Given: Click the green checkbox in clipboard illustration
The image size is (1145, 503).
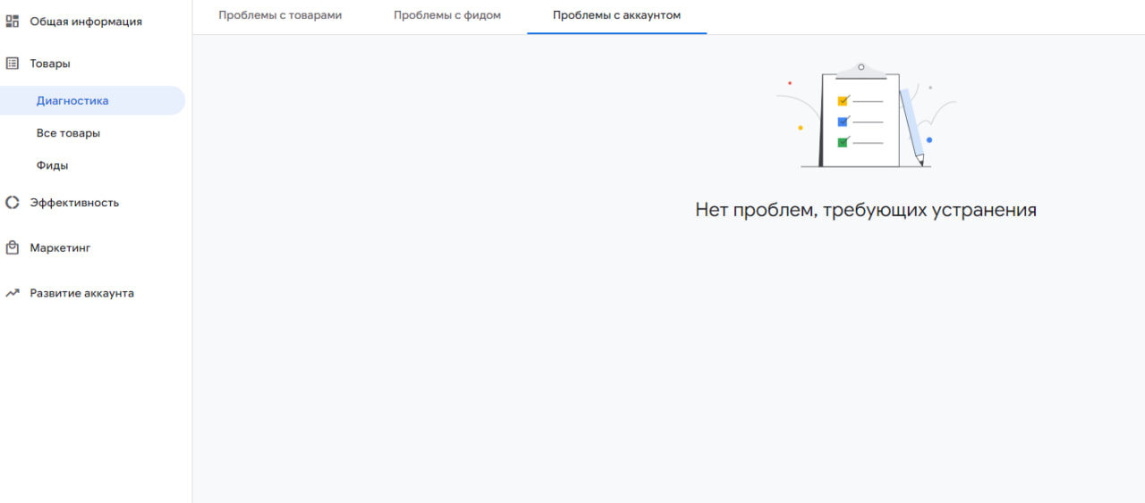Looking at the screenshot, I should [x=842, y=142].
